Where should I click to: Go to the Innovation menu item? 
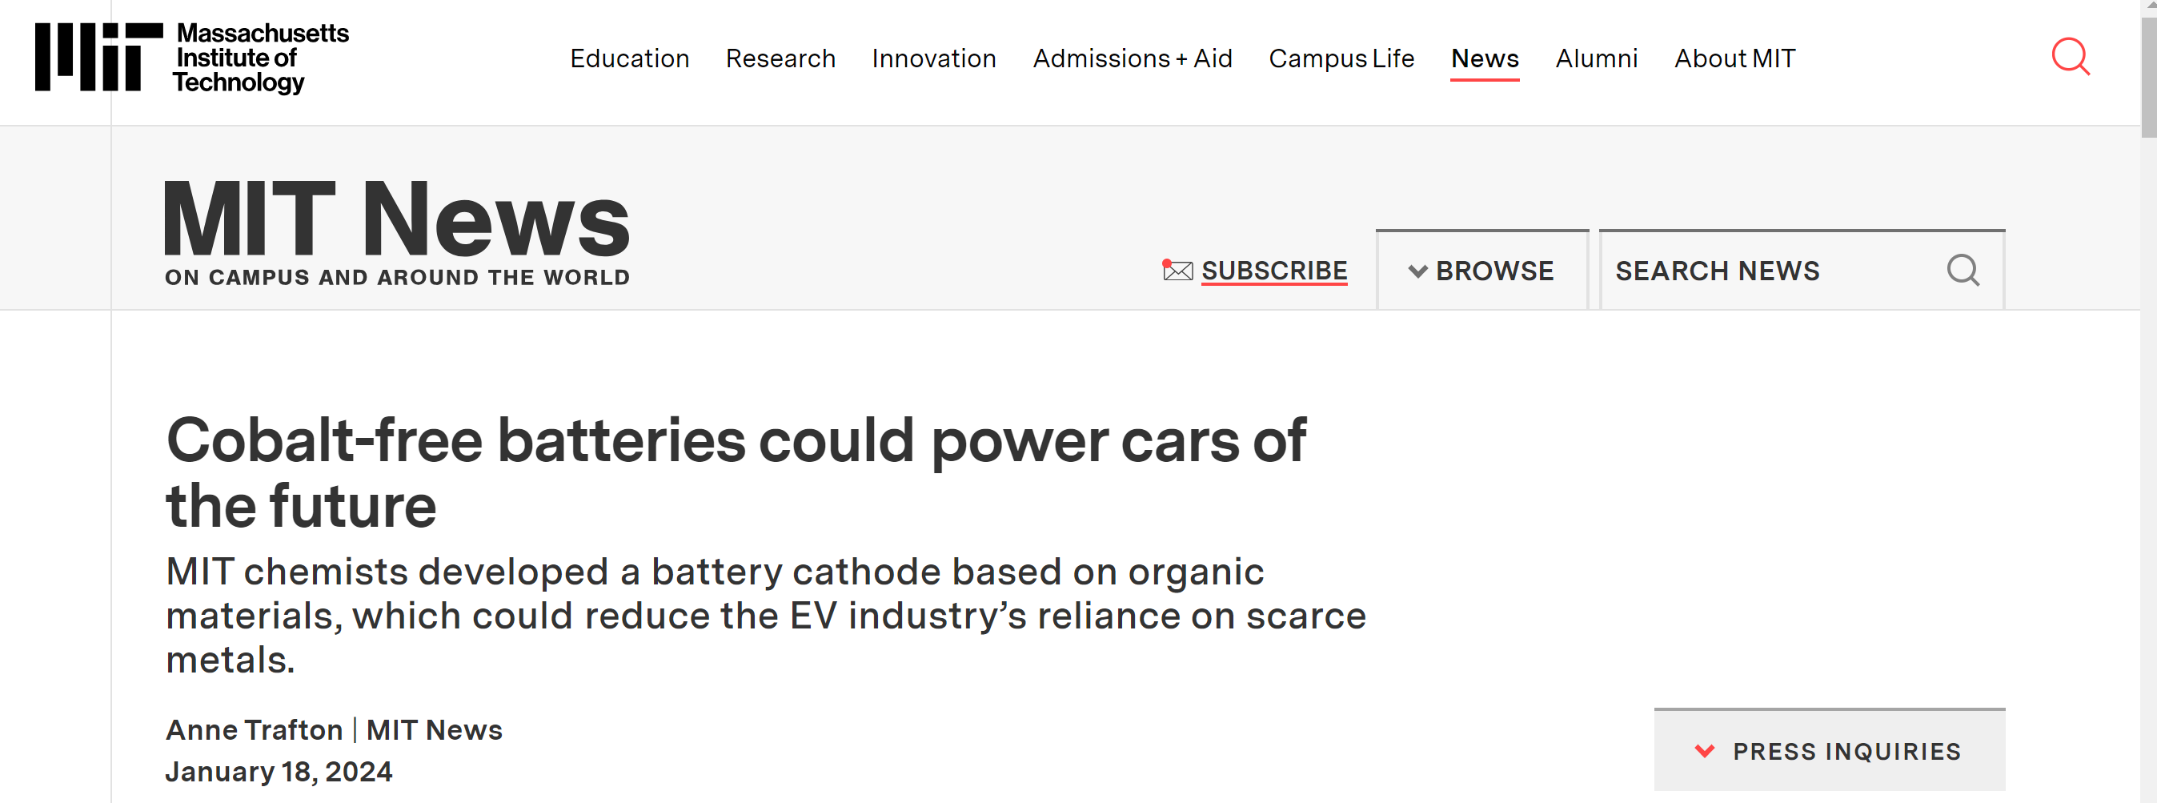pos(934,58)
